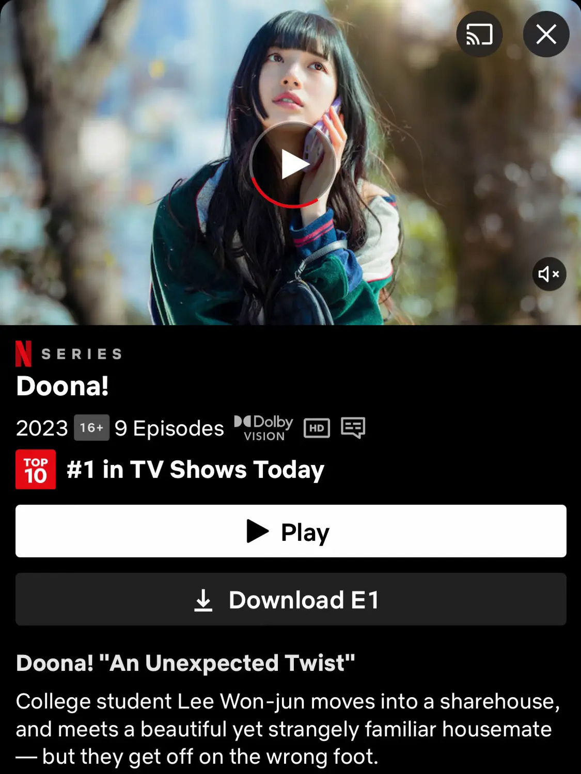Image resolution: width=581 pixels, height=774 pixels.
Task: Tap the Cast to device icon
Action: pos(479,35)
